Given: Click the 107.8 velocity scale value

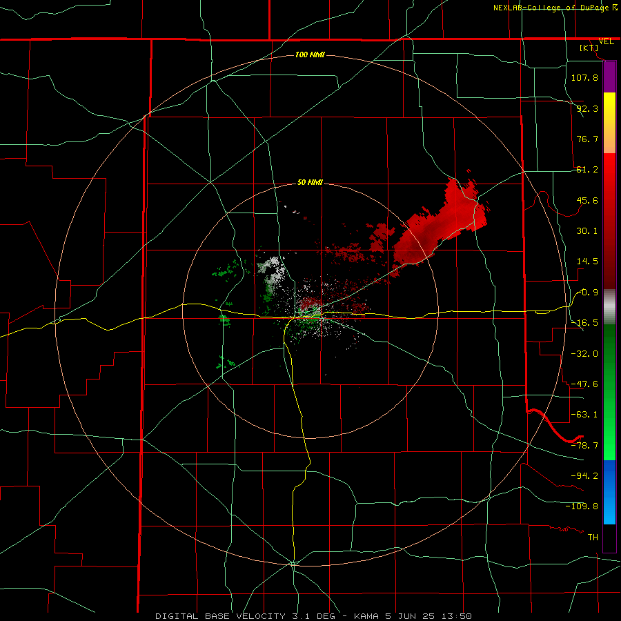Looking at the screenshot, I should click(584, 77).
